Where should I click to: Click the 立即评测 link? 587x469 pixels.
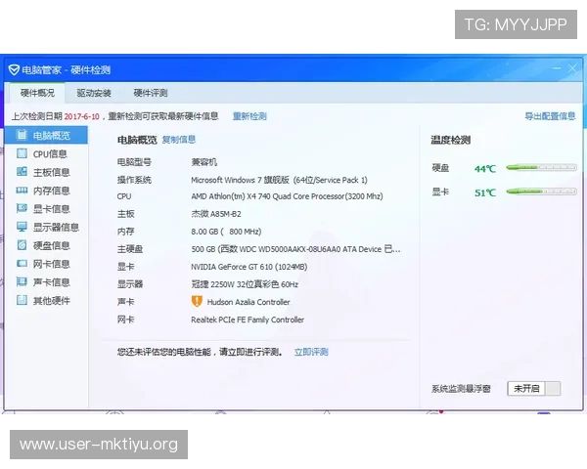[311, 352]
